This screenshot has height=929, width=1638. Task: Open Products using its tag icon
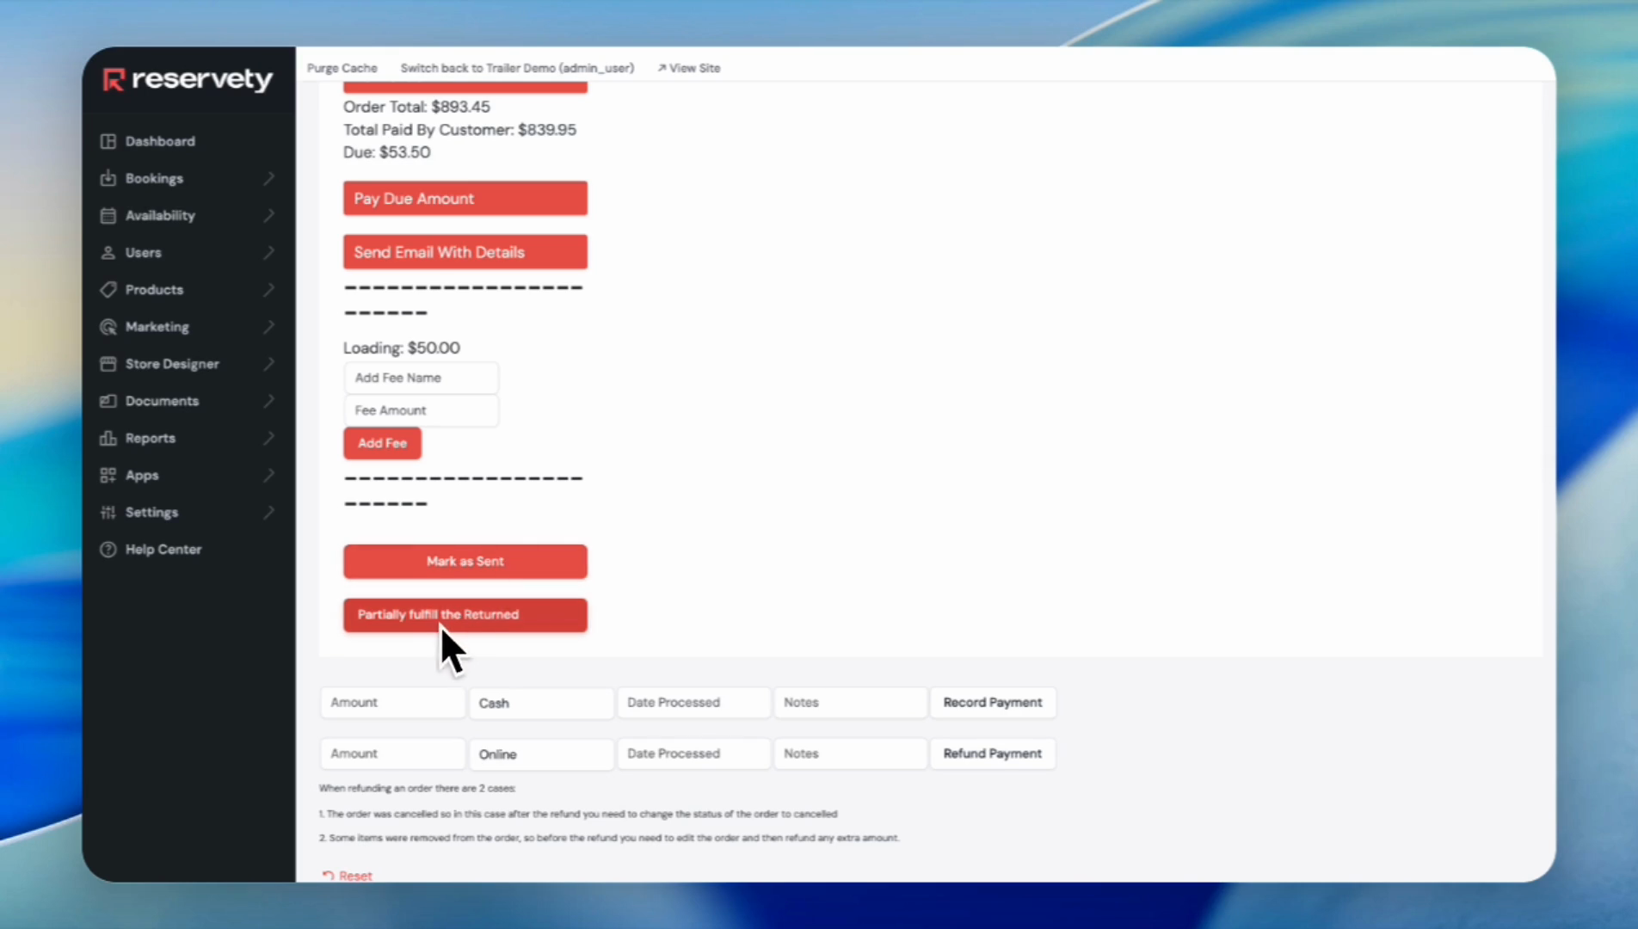[108, 290]
